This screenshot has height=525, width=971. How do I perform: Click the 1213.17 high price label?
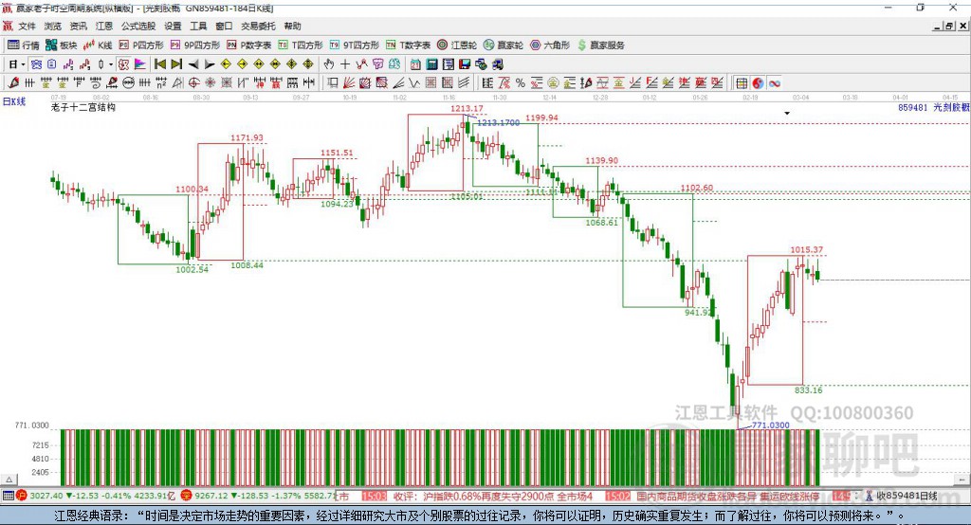[x=467, y=108]
